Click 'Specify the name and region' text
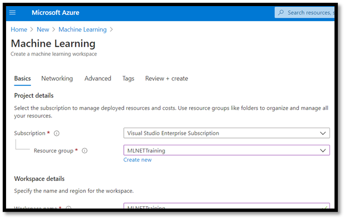 (74, 191)
